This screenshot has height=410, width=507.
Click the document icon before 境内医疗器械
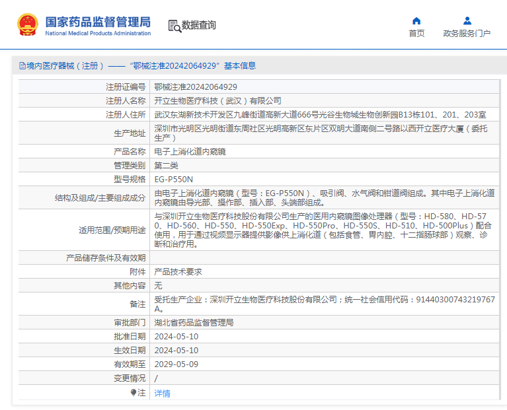click(22, 66)
